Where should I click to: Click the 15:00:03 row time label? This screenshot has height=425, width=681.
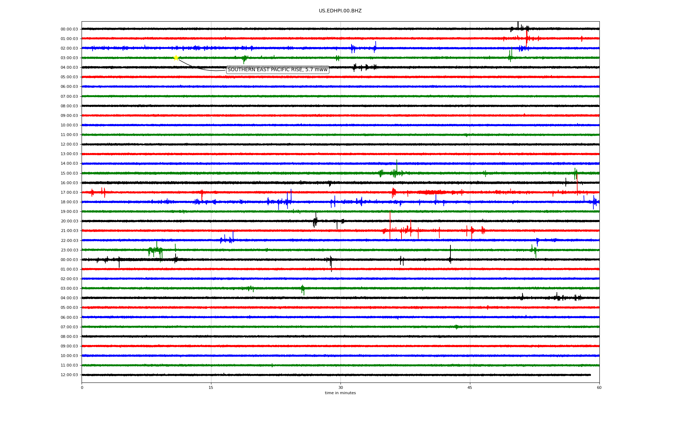69,174
